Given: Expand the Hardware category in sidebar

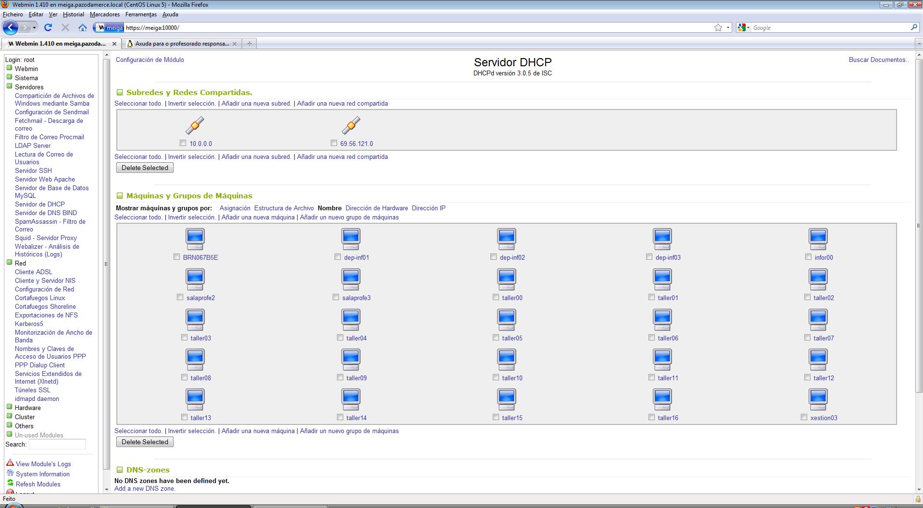Looking at the screenshot, I should [9, 407].
